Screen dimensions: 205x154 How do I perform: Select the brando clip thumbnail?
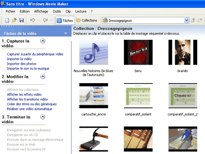[x=183, y=52]
